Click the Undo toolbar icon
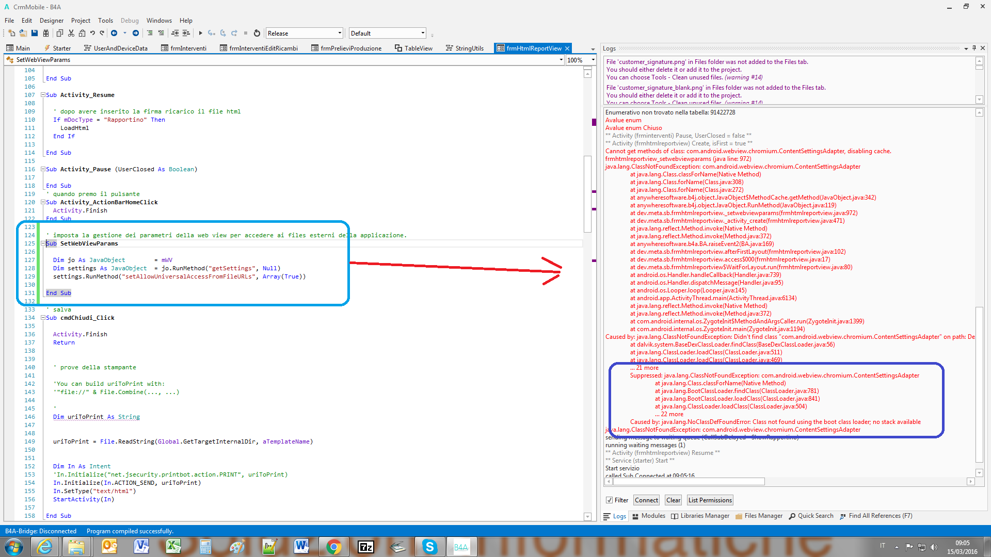This screenshot has width=991, height=557. (x=92, y=34)
